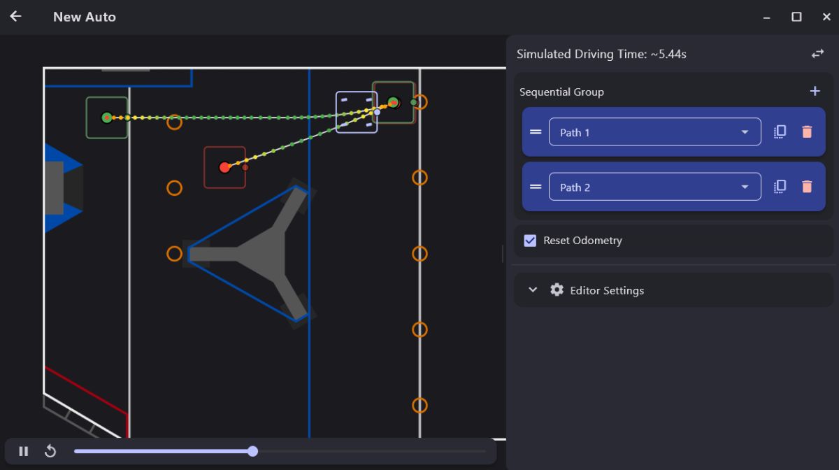Close the application window
The height and width of the screenshot is (470, 839).
click(826, 17)
